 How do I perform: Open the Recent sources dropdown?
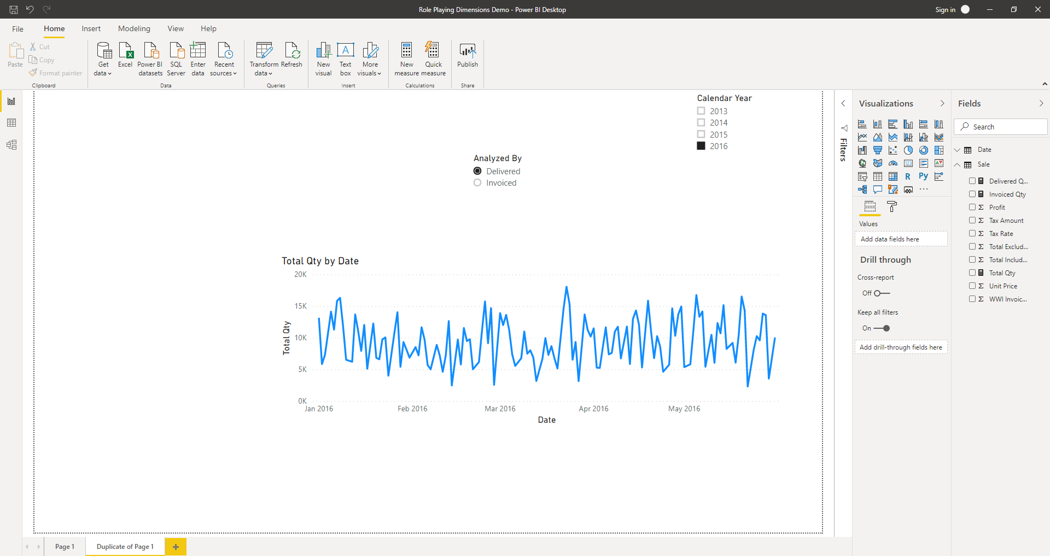tap(224, 59)
